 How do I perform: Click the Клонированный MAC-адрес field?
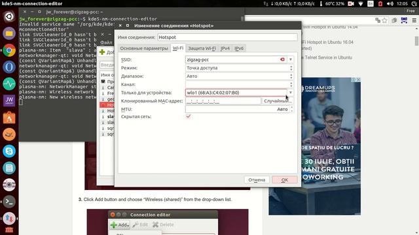pyautogui.click(x=223, y=101)
